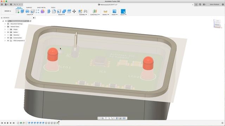Viewport: 225px width, 126px height.
Task: Select the Shell tool
Action: pyautogui.click(x=59, y=11)
